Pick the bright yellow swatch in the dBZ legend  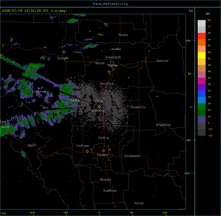point(202,55)
